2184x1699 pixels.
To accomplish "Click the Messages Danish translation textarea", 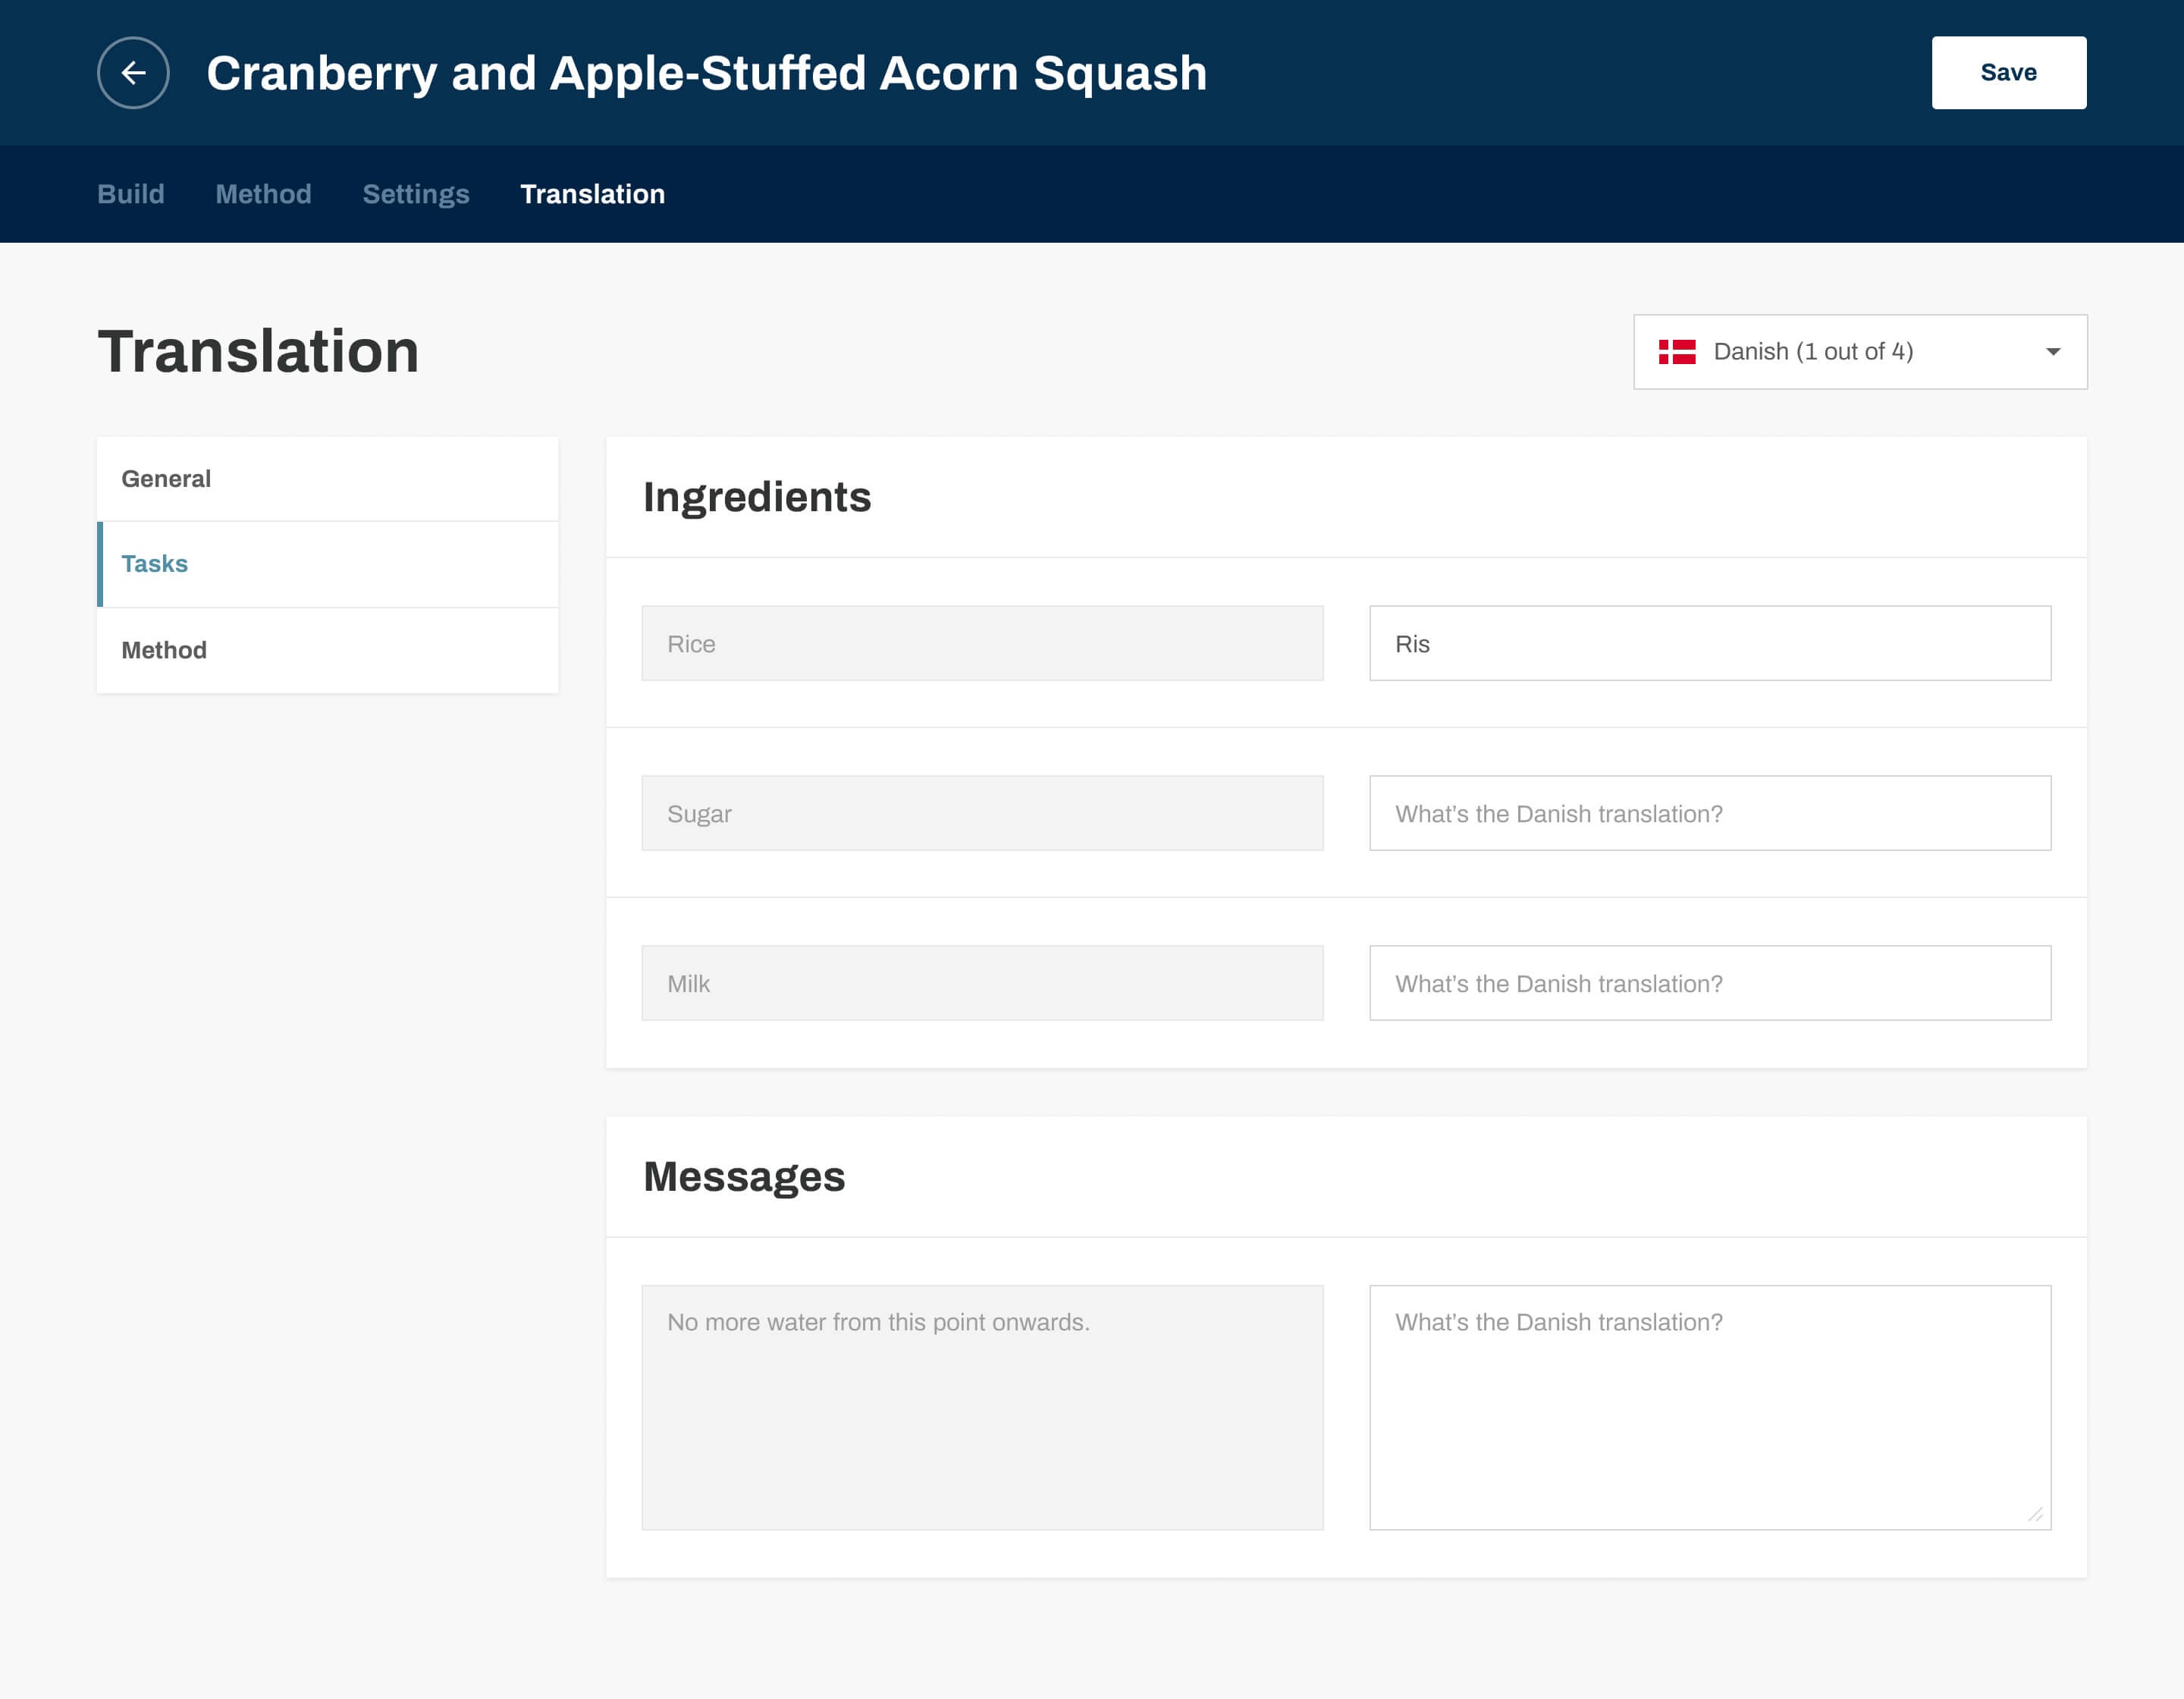I will [x=1709, y=1407].
